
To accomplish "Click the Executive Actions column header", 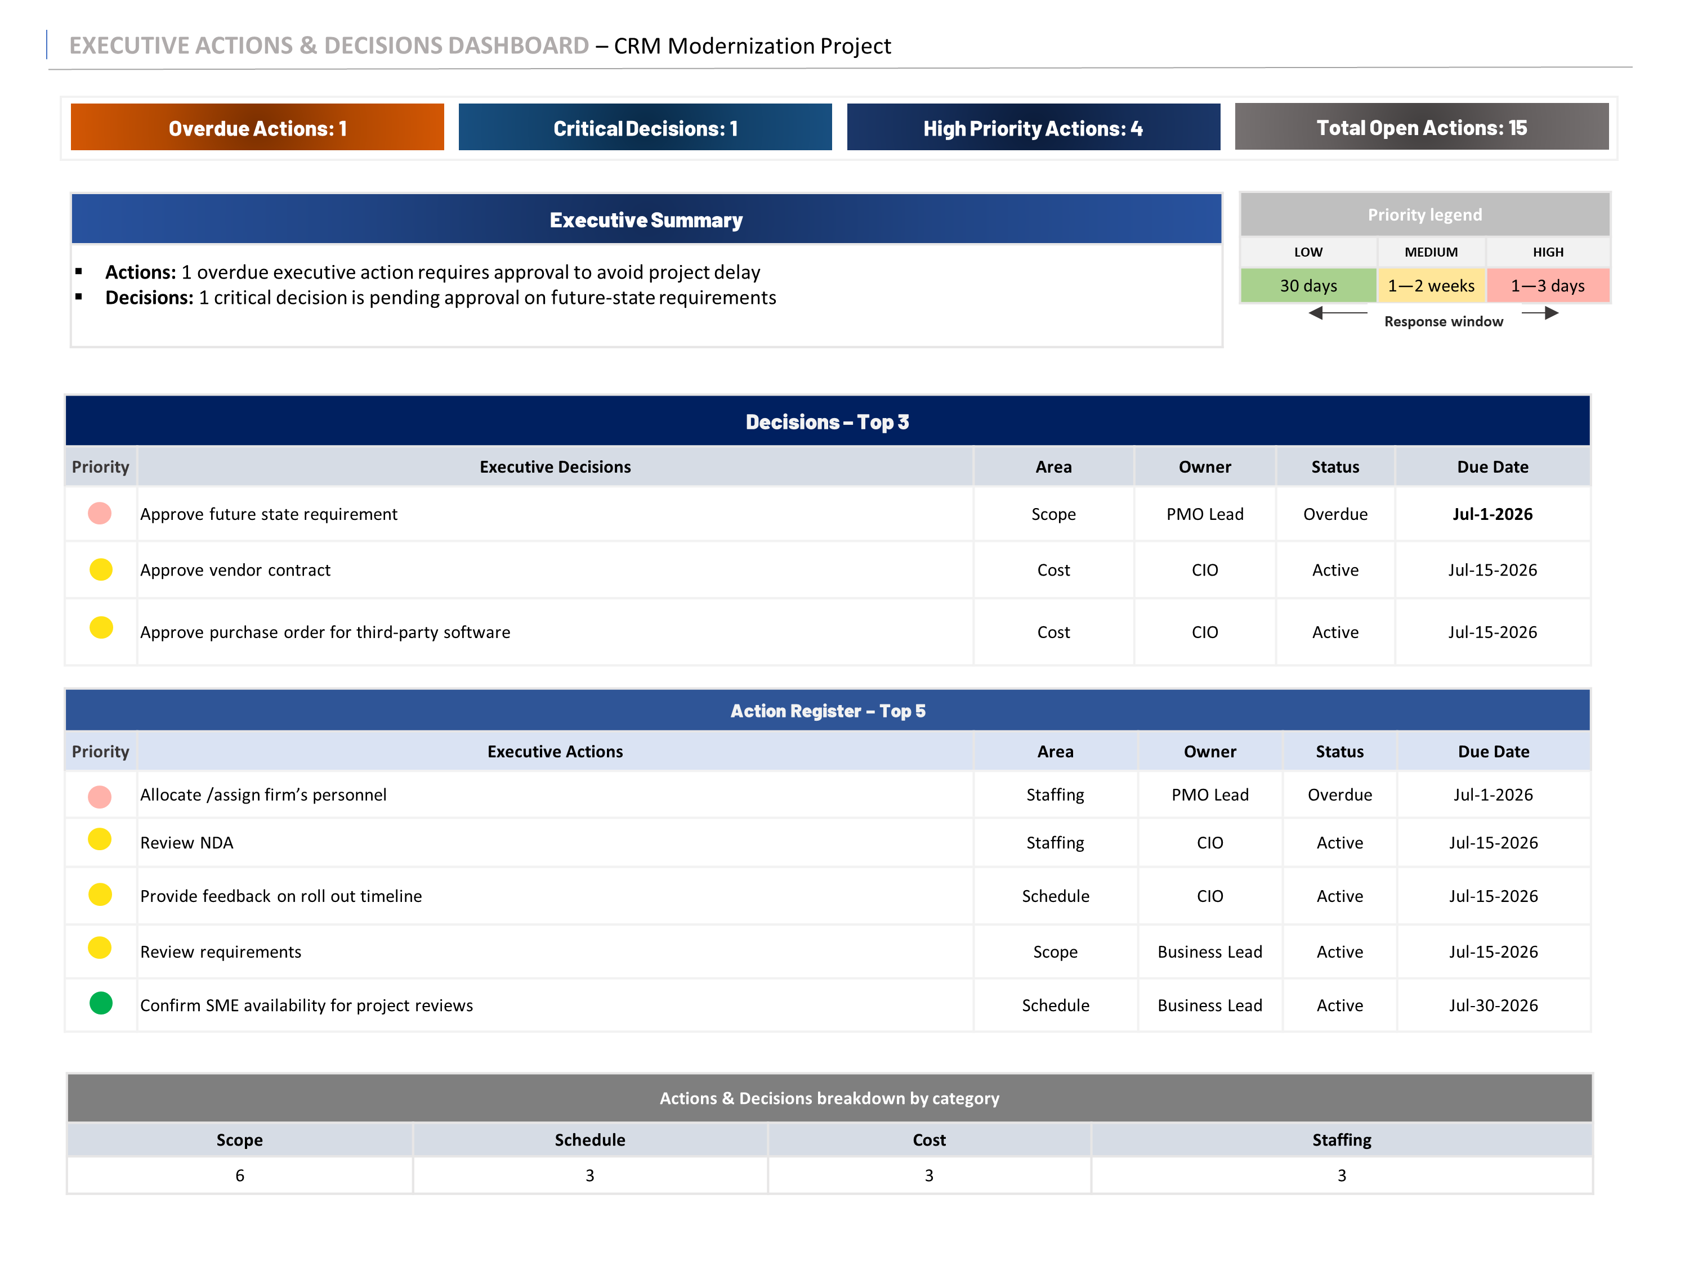I will pyautogui.click(x=555, y=751).
